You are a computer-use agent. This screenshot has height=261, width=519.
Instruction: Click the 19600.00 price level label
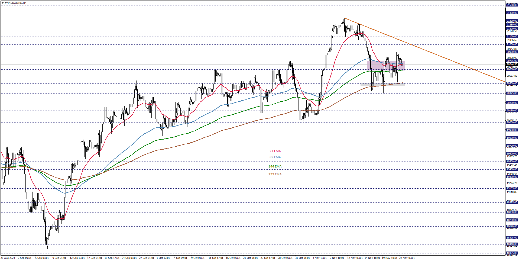click(x=512, y=154)
